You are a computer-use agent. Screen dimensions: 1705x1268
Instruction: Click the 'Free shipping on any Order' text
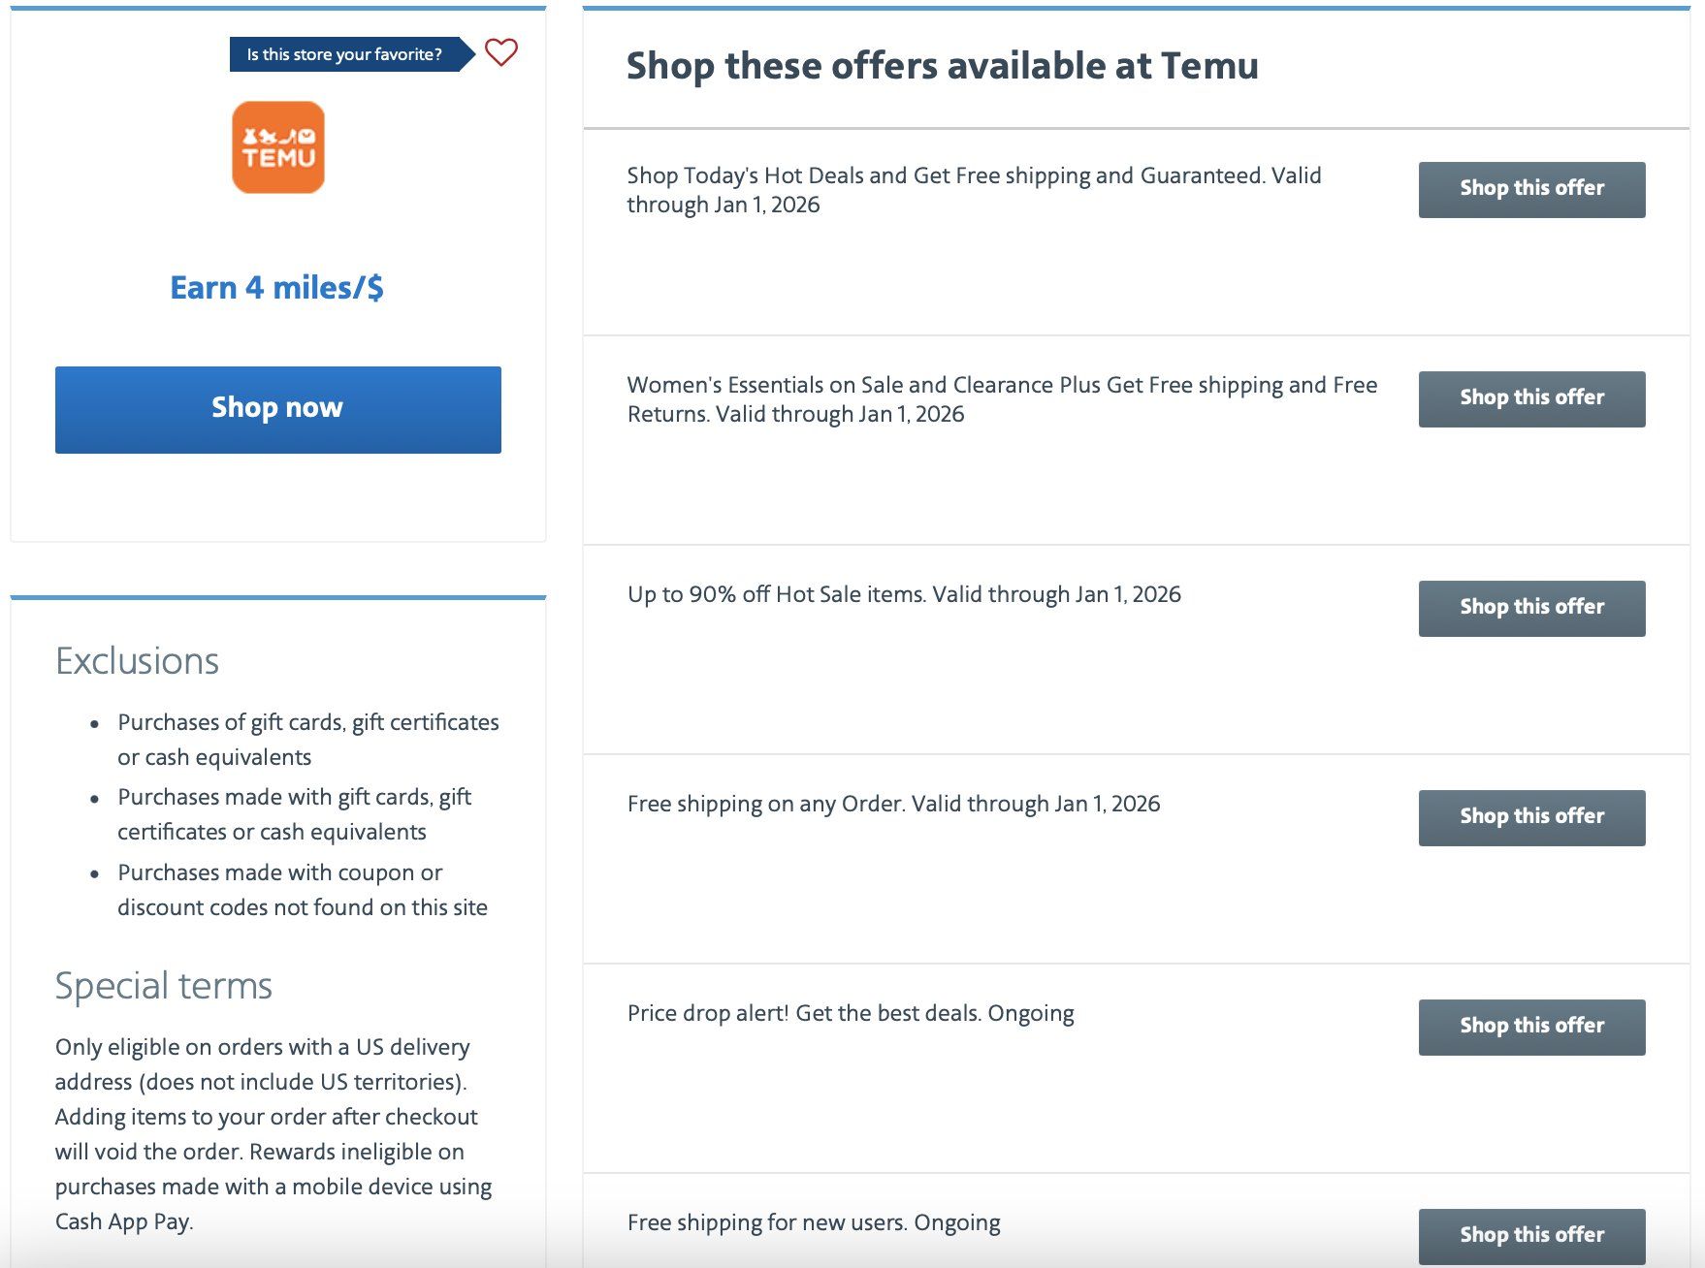(893, 804)
